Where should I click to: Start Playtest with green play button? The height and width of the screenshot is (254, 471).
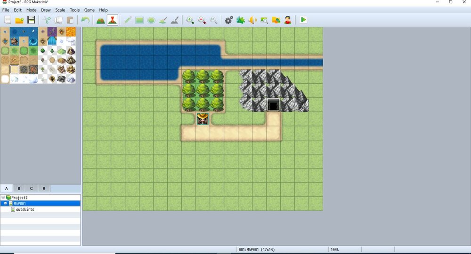pos(303,20)
